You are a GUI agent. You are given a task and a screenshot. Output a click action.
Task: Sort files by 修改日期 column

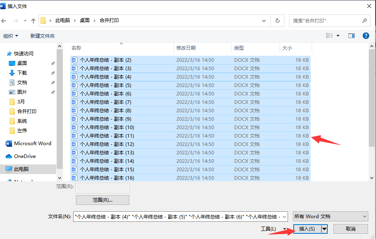point(186,48)
